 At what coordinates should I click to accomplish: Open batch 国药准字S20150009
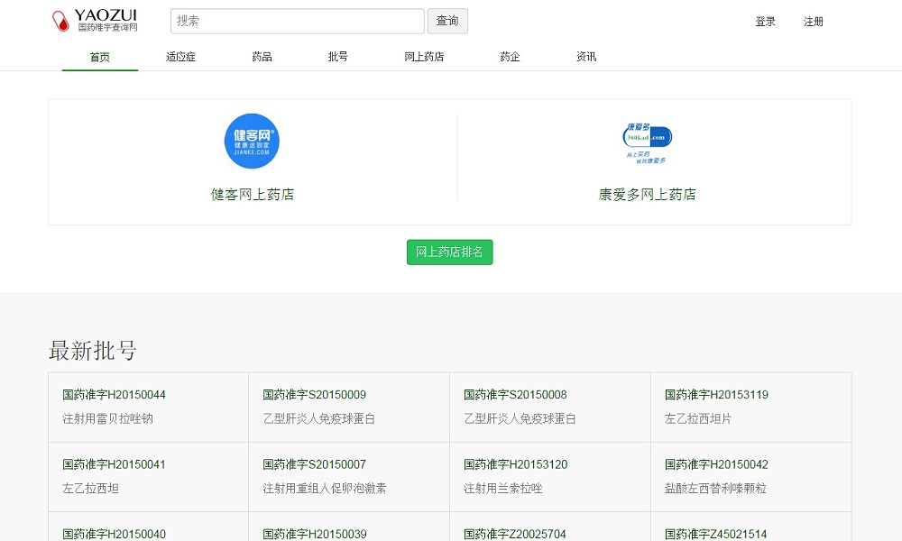pyautogui.click(x=315, y=395)
